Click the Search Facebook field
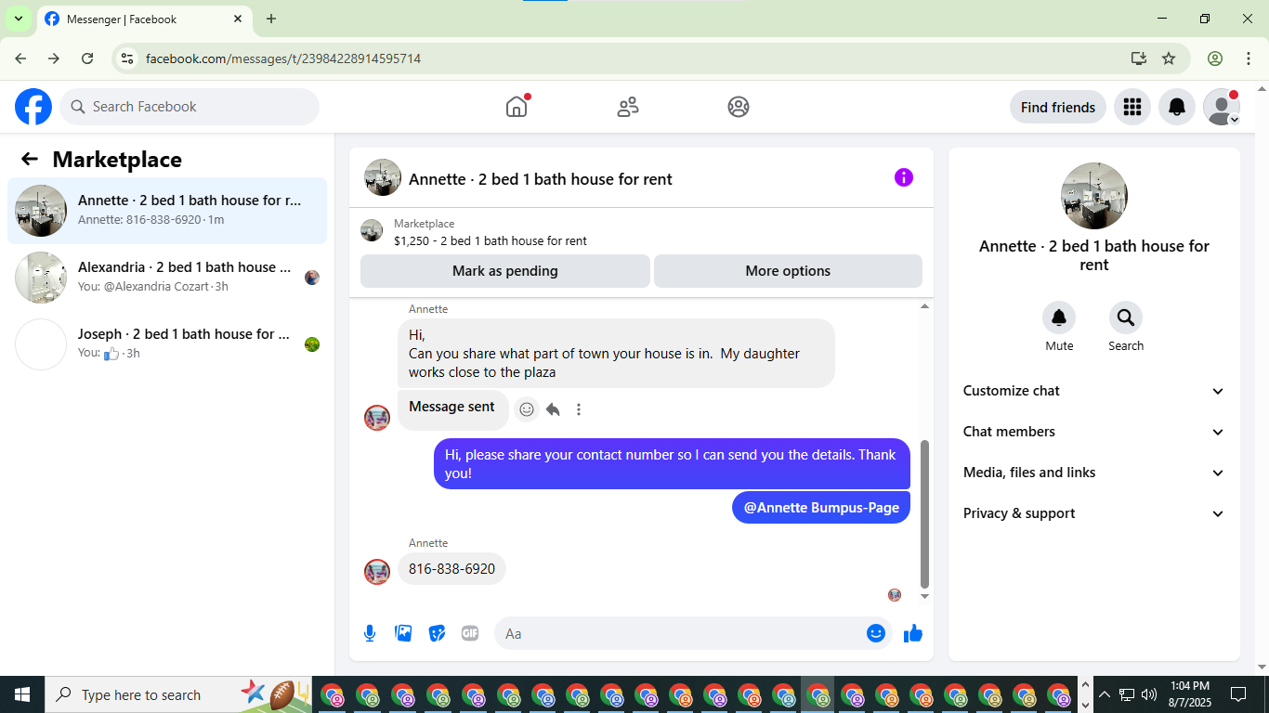This screenshot has width=1269, height=713. tap(190, 107)
